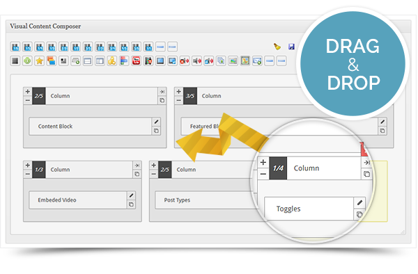The height and width of the screenshot is (274, 418).
Task: Click the speaker with blue badge icon
Action: click(209, 61)
